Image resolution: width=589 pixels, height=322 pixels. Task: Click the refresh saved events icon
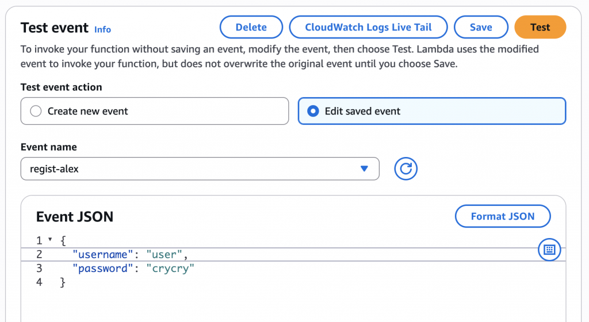click(406, 168)
